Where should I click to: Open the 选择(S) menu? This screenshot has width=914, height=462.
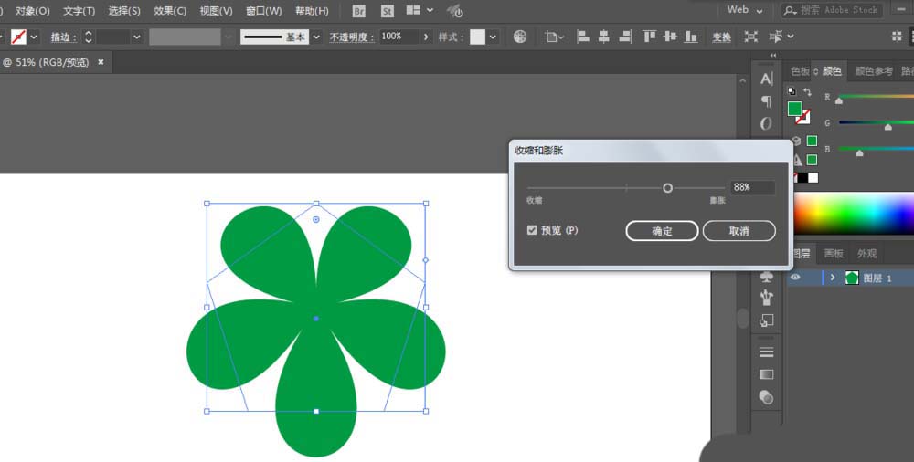pos(124,11)
